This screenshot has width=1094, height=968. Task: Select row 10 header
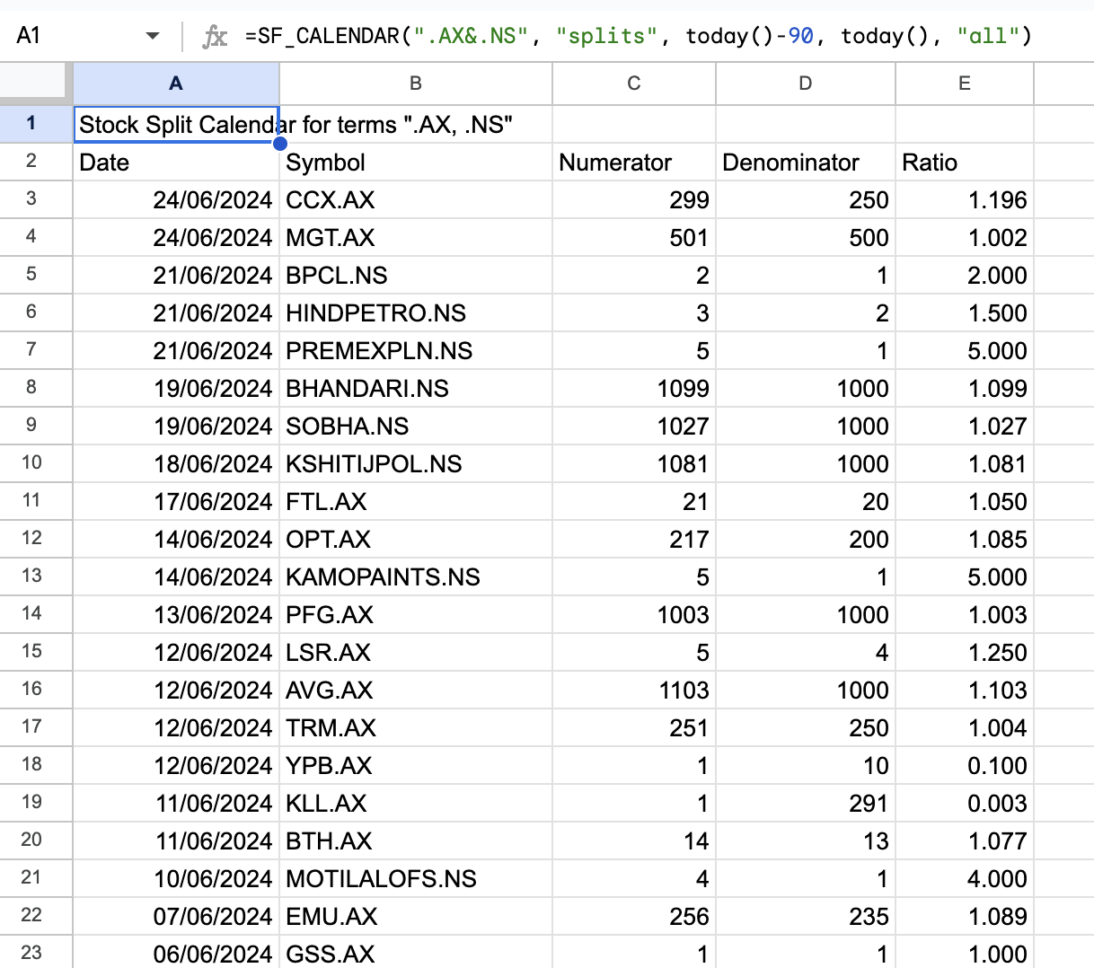pos(36,463)
